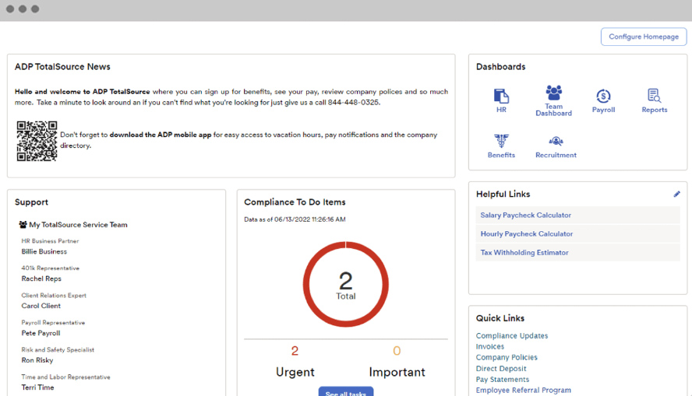Viewport: 692px width, 396px height.
Task: Edit Helpful Links with pencil icon
Action: point(676,194)
